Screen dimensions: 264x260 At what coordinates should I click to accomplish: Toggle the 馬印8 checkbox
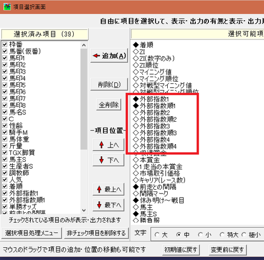coord(5,105)
